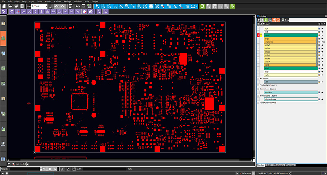
Task: Click the green undo-arrow icon in top toolbar
Action: pos(202,7)
